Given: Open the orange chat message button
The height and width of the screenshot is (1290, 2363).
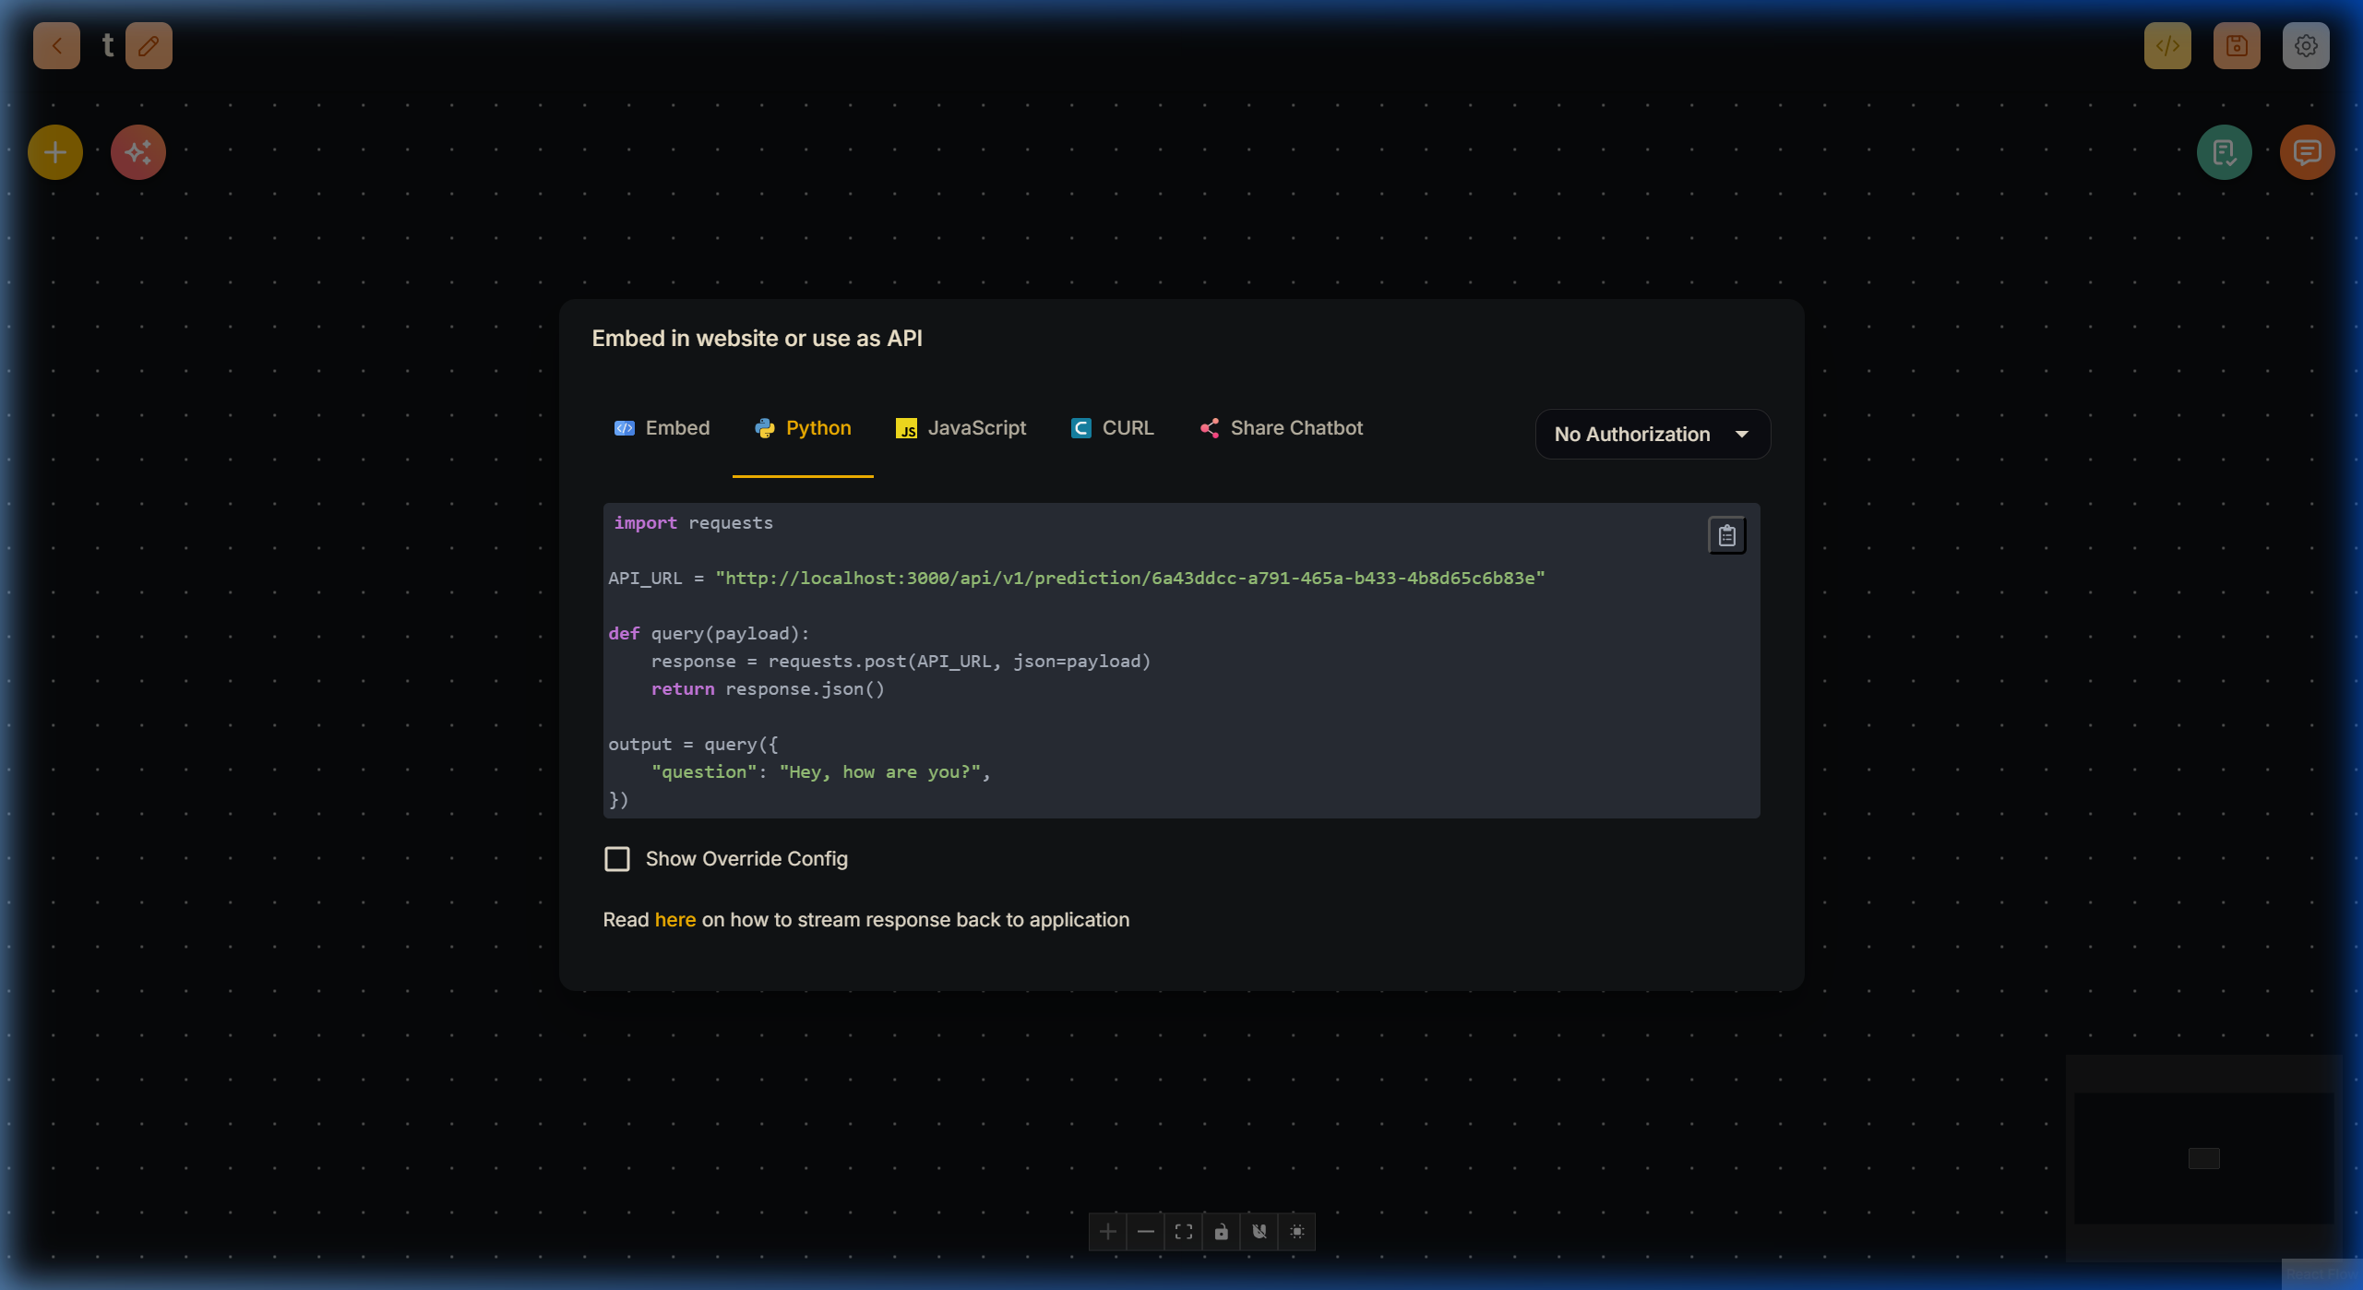Looking at the screenshot, I should 2308,152.
